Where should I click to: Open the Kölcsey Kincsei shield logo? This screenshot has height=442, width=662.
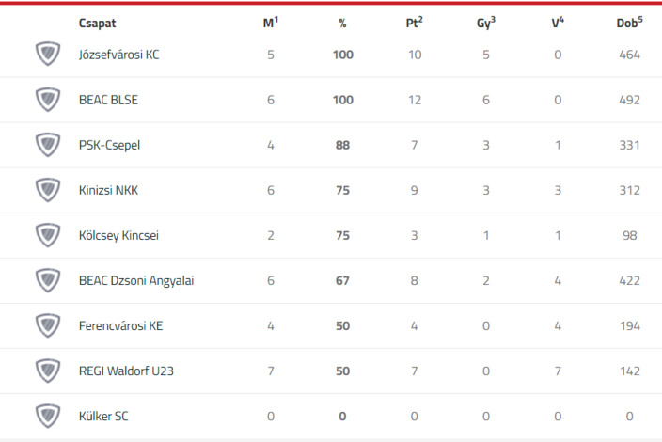coord(48,235)
